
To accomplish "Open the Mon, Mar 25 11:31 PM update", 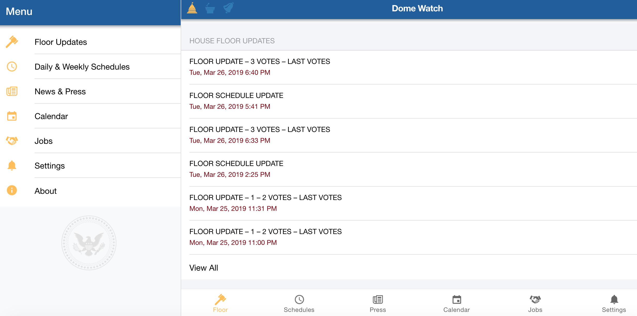I will pyautogui.click(x=265, y=203).
